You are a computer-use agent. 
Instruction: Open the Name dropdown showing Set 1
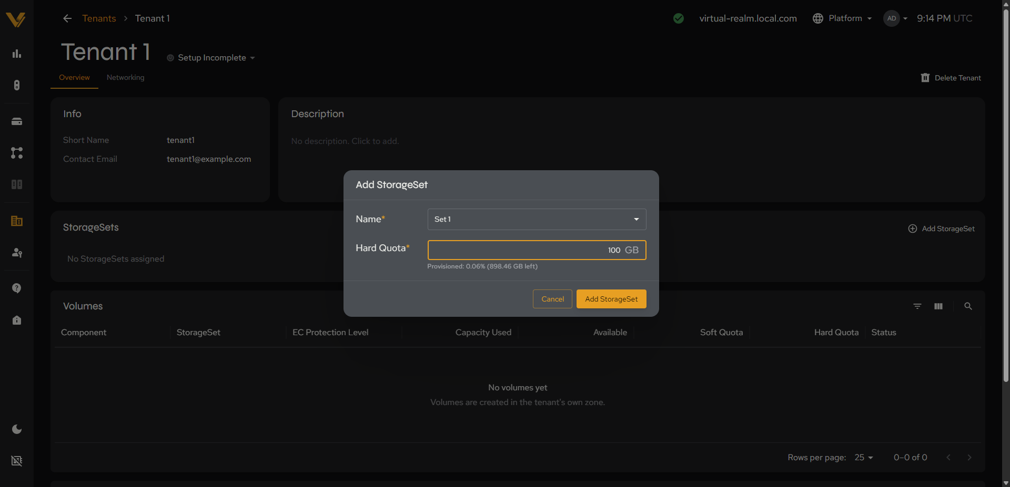(x=537, y=219)
